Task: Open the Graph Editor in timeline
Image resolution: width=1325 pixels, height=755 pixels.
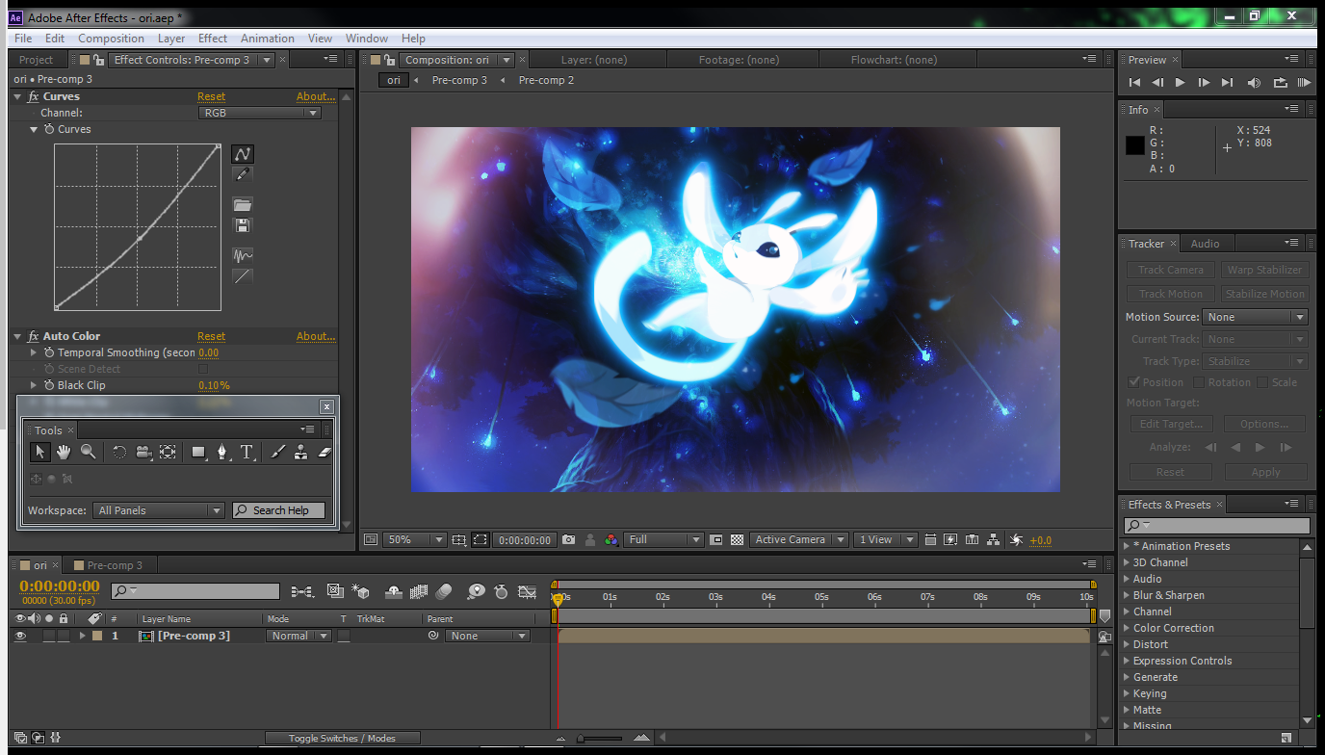Action: click(527, 591)
